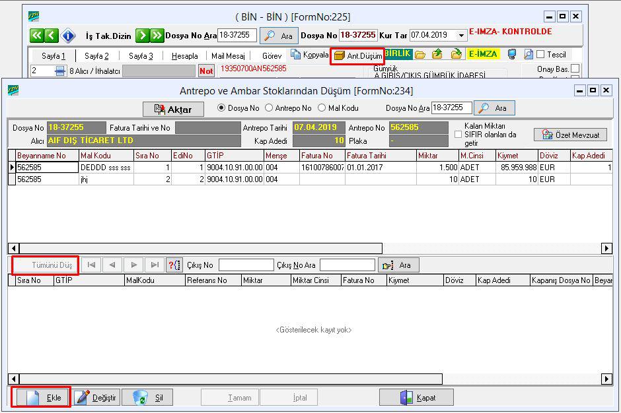Switch to Sayfa 3 tab
Viewport: 621px width, 413px height.
coord(141,56)
